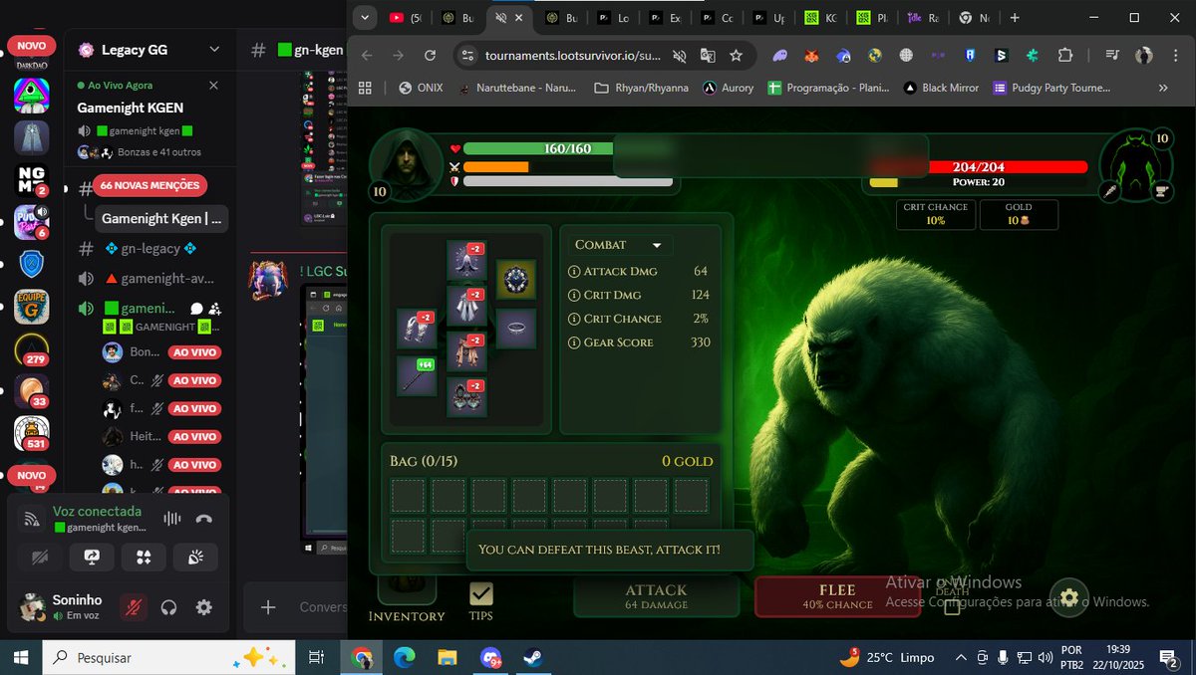Click the tournaments.lootsurvivor.io address bar

click(x=572, y=56)
